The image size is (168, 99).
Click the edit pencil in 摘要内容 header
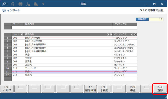[x=108, y=34]
